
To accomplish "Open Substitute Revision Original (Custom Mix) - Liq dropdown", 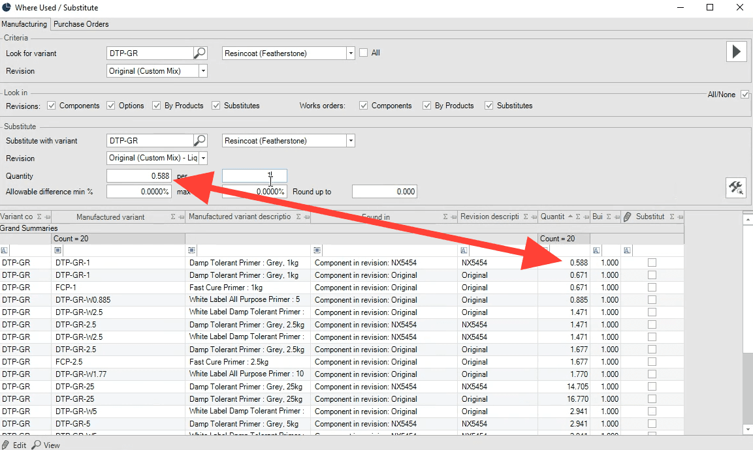I will [203, 158].
